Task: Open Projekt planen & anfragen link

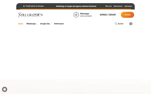Action: click(35, 6)
